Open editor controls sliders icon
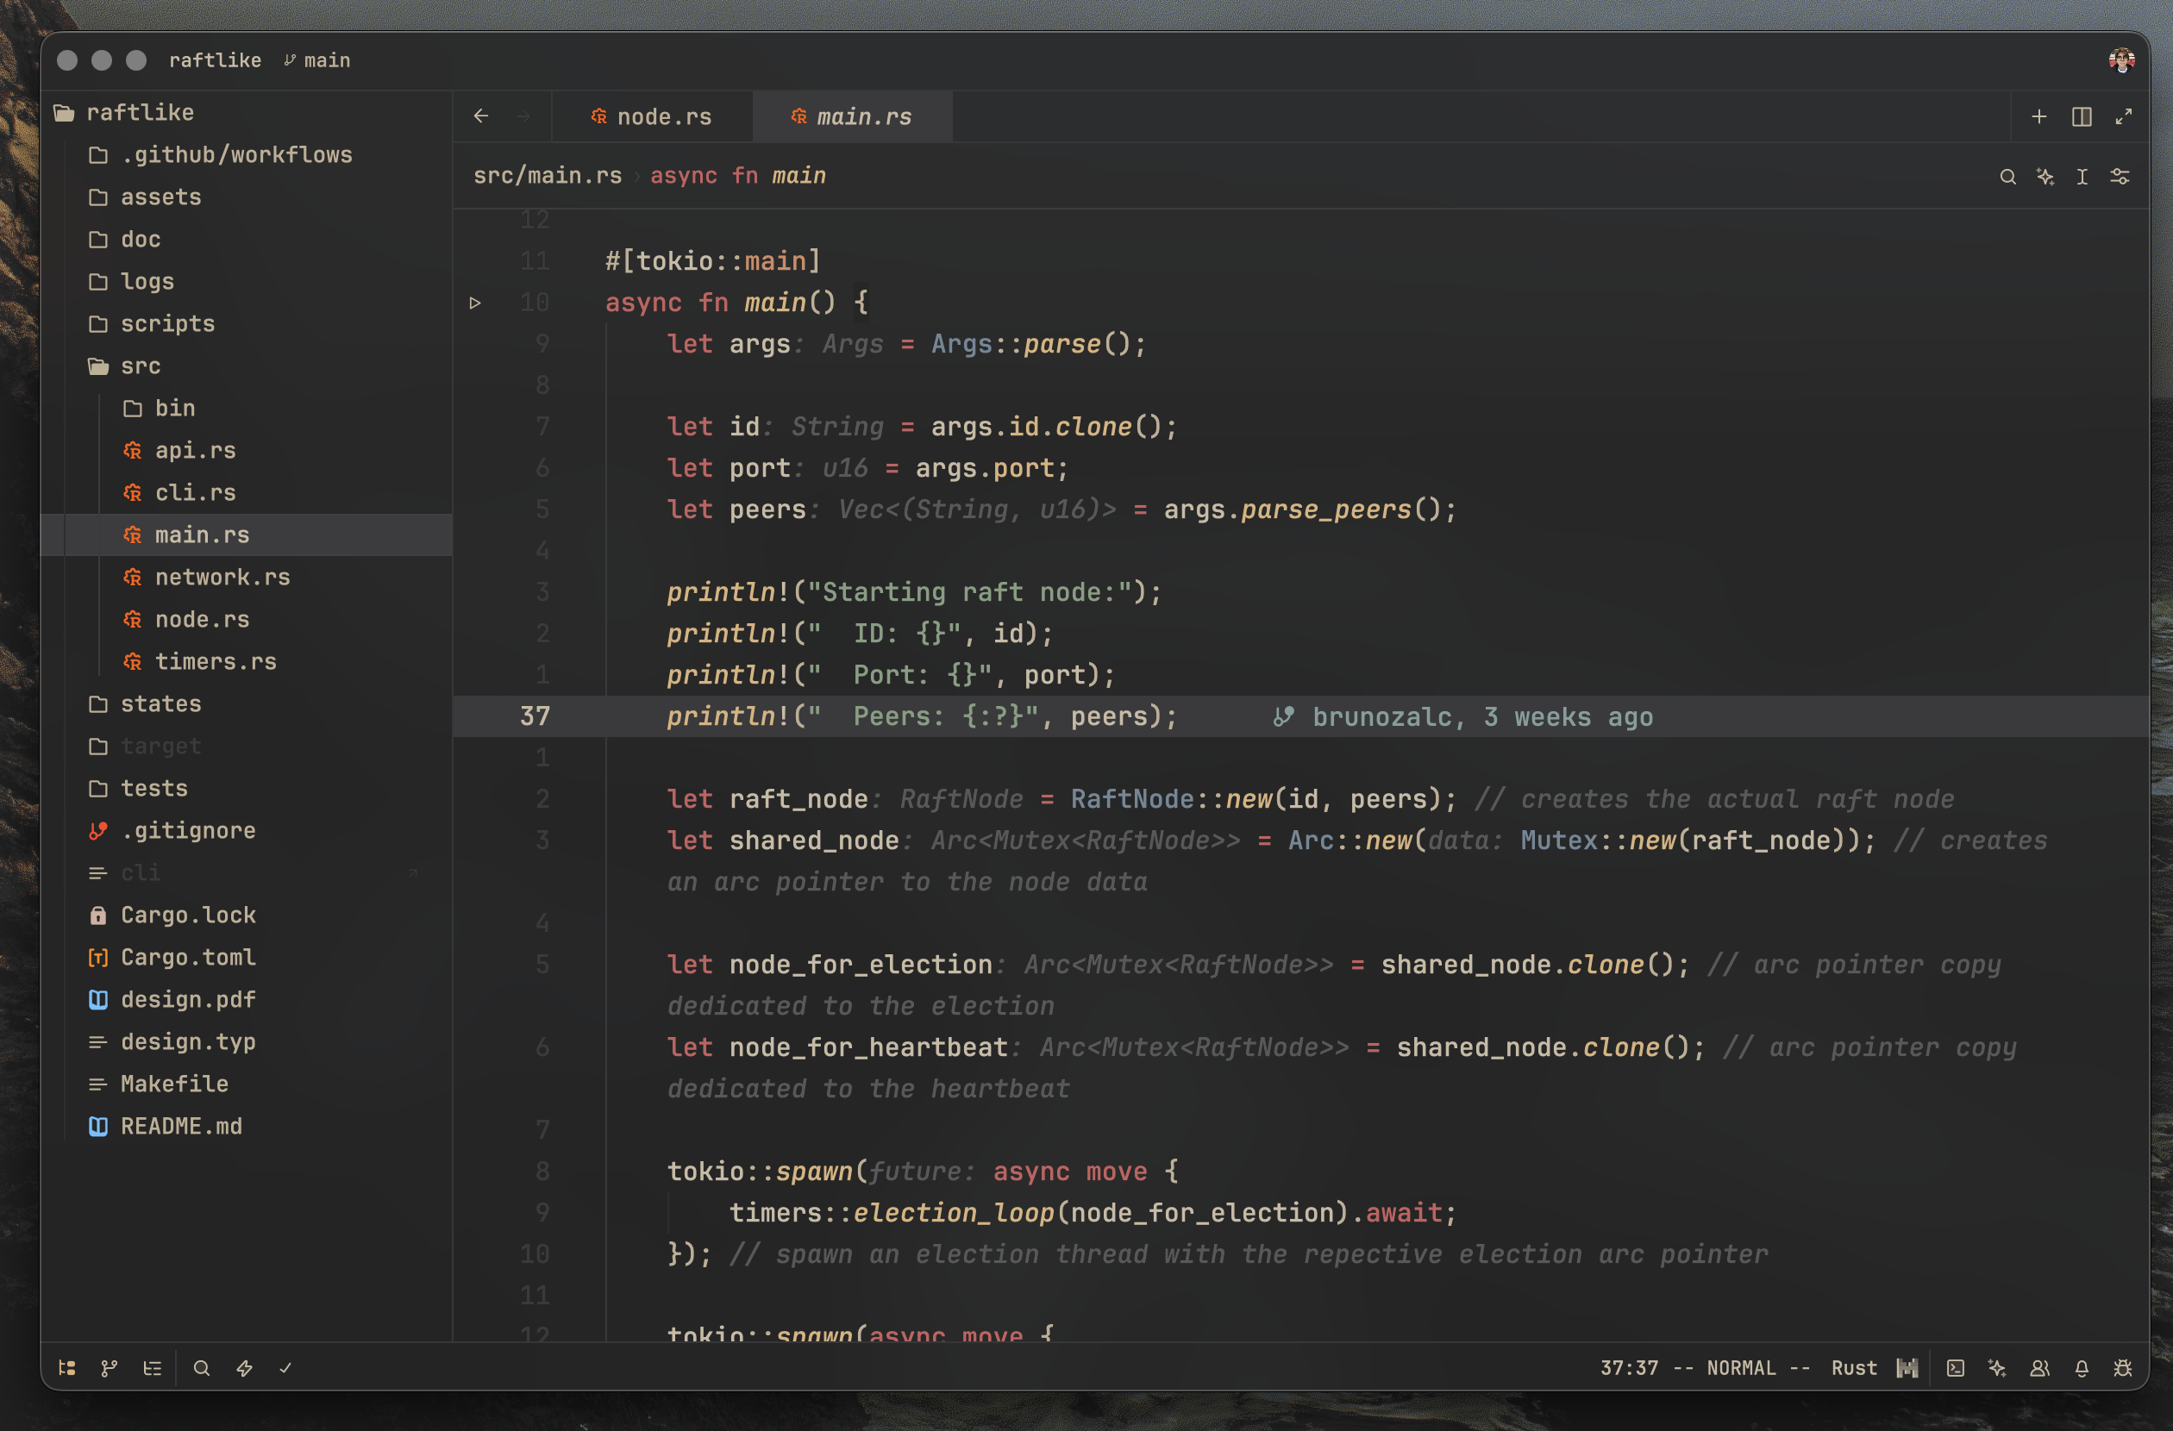Viewport: 2173px width, 1431px height. pos(2120,176)
